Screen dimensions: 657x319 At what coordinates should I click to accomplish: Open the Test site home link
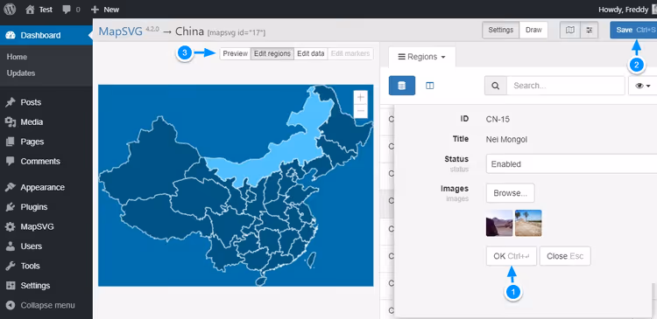[x=39, y=10]
